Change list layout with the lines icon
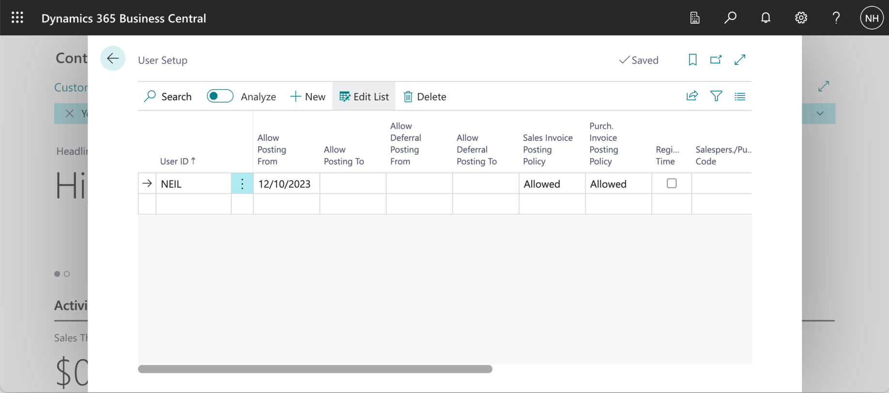The width and height of the screenshot is (889, 393). [x=740, y=96]
